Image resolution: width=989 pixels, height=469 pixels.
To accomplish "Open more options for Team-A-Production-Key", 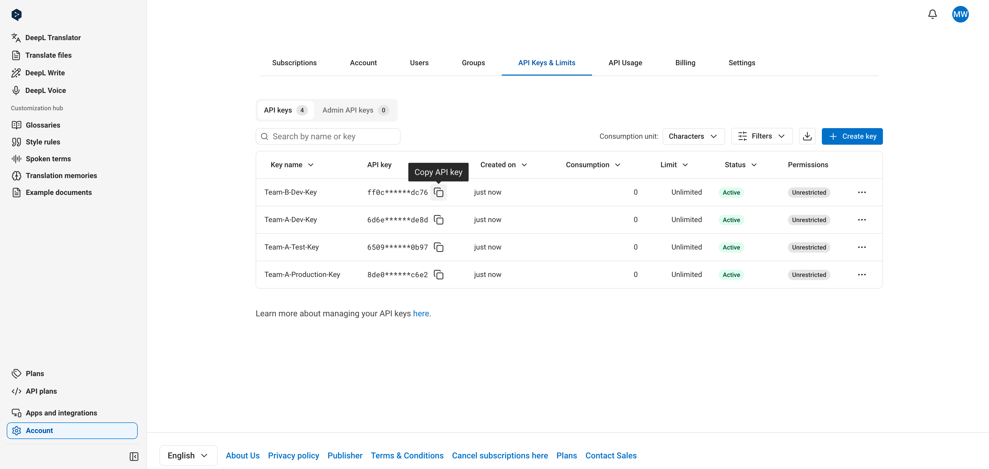I will click(x=861, y=275).
